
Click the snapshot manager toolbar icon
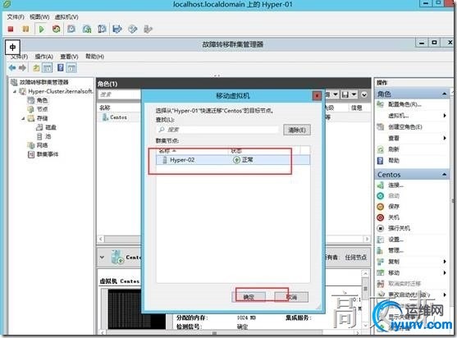102,29
